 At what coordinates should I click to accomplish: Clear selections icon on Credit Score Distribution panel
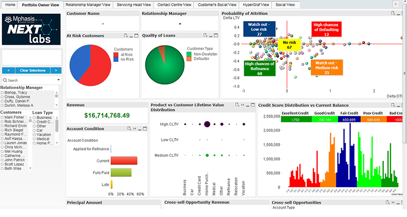point(393,105)
